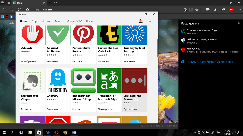Image resolution: width=243 pixels, height=136 pixels.
Task: Switch to the Home tab in Store
Action: [23, 21]
